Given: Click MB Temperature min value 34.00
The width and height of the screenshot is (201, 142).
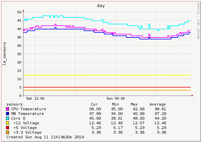Looking at the screenshot, I should point(117,114).
